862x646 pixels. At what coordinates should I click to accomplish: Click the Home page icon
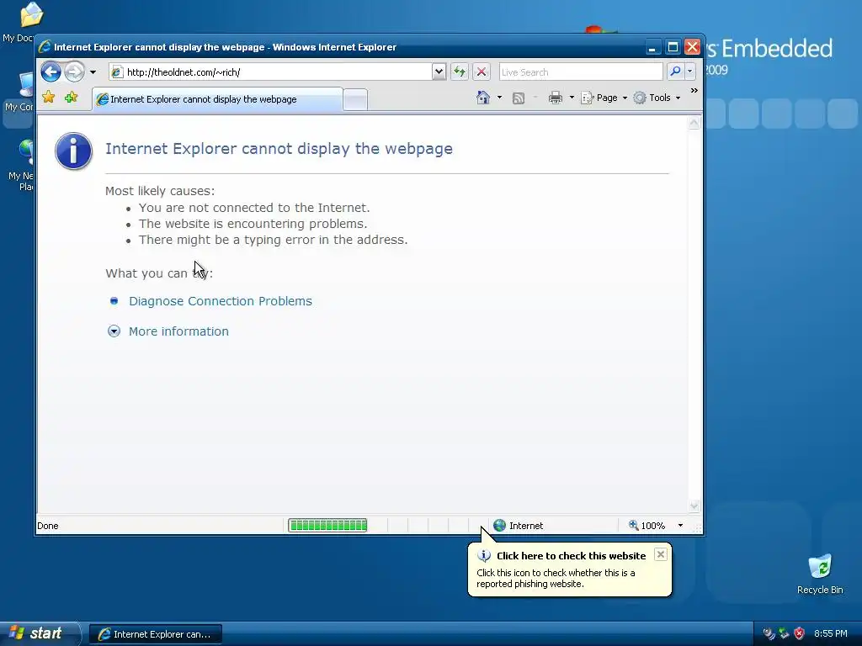pyautogui.click(x=482, y=98)
